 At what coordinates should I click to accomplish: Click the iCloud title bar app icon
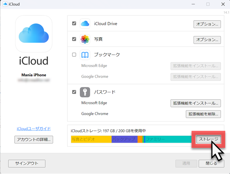click(x=5, y=4)
